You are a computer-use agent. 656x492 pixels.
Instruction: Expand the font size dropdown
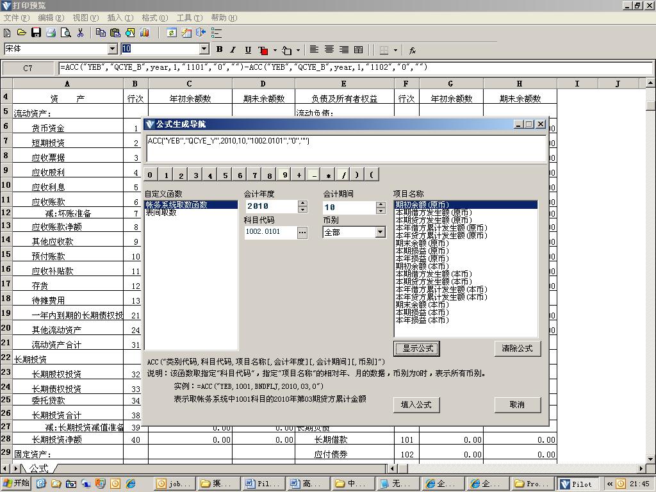[x=204, y=49]
